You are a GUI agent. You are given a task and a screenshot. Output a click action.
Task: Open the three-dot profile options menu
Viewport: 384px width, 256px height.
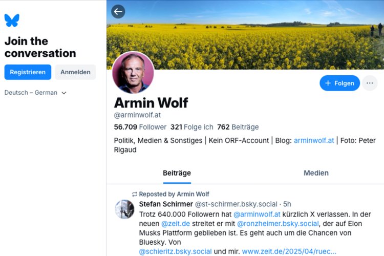tap(370, 83)
